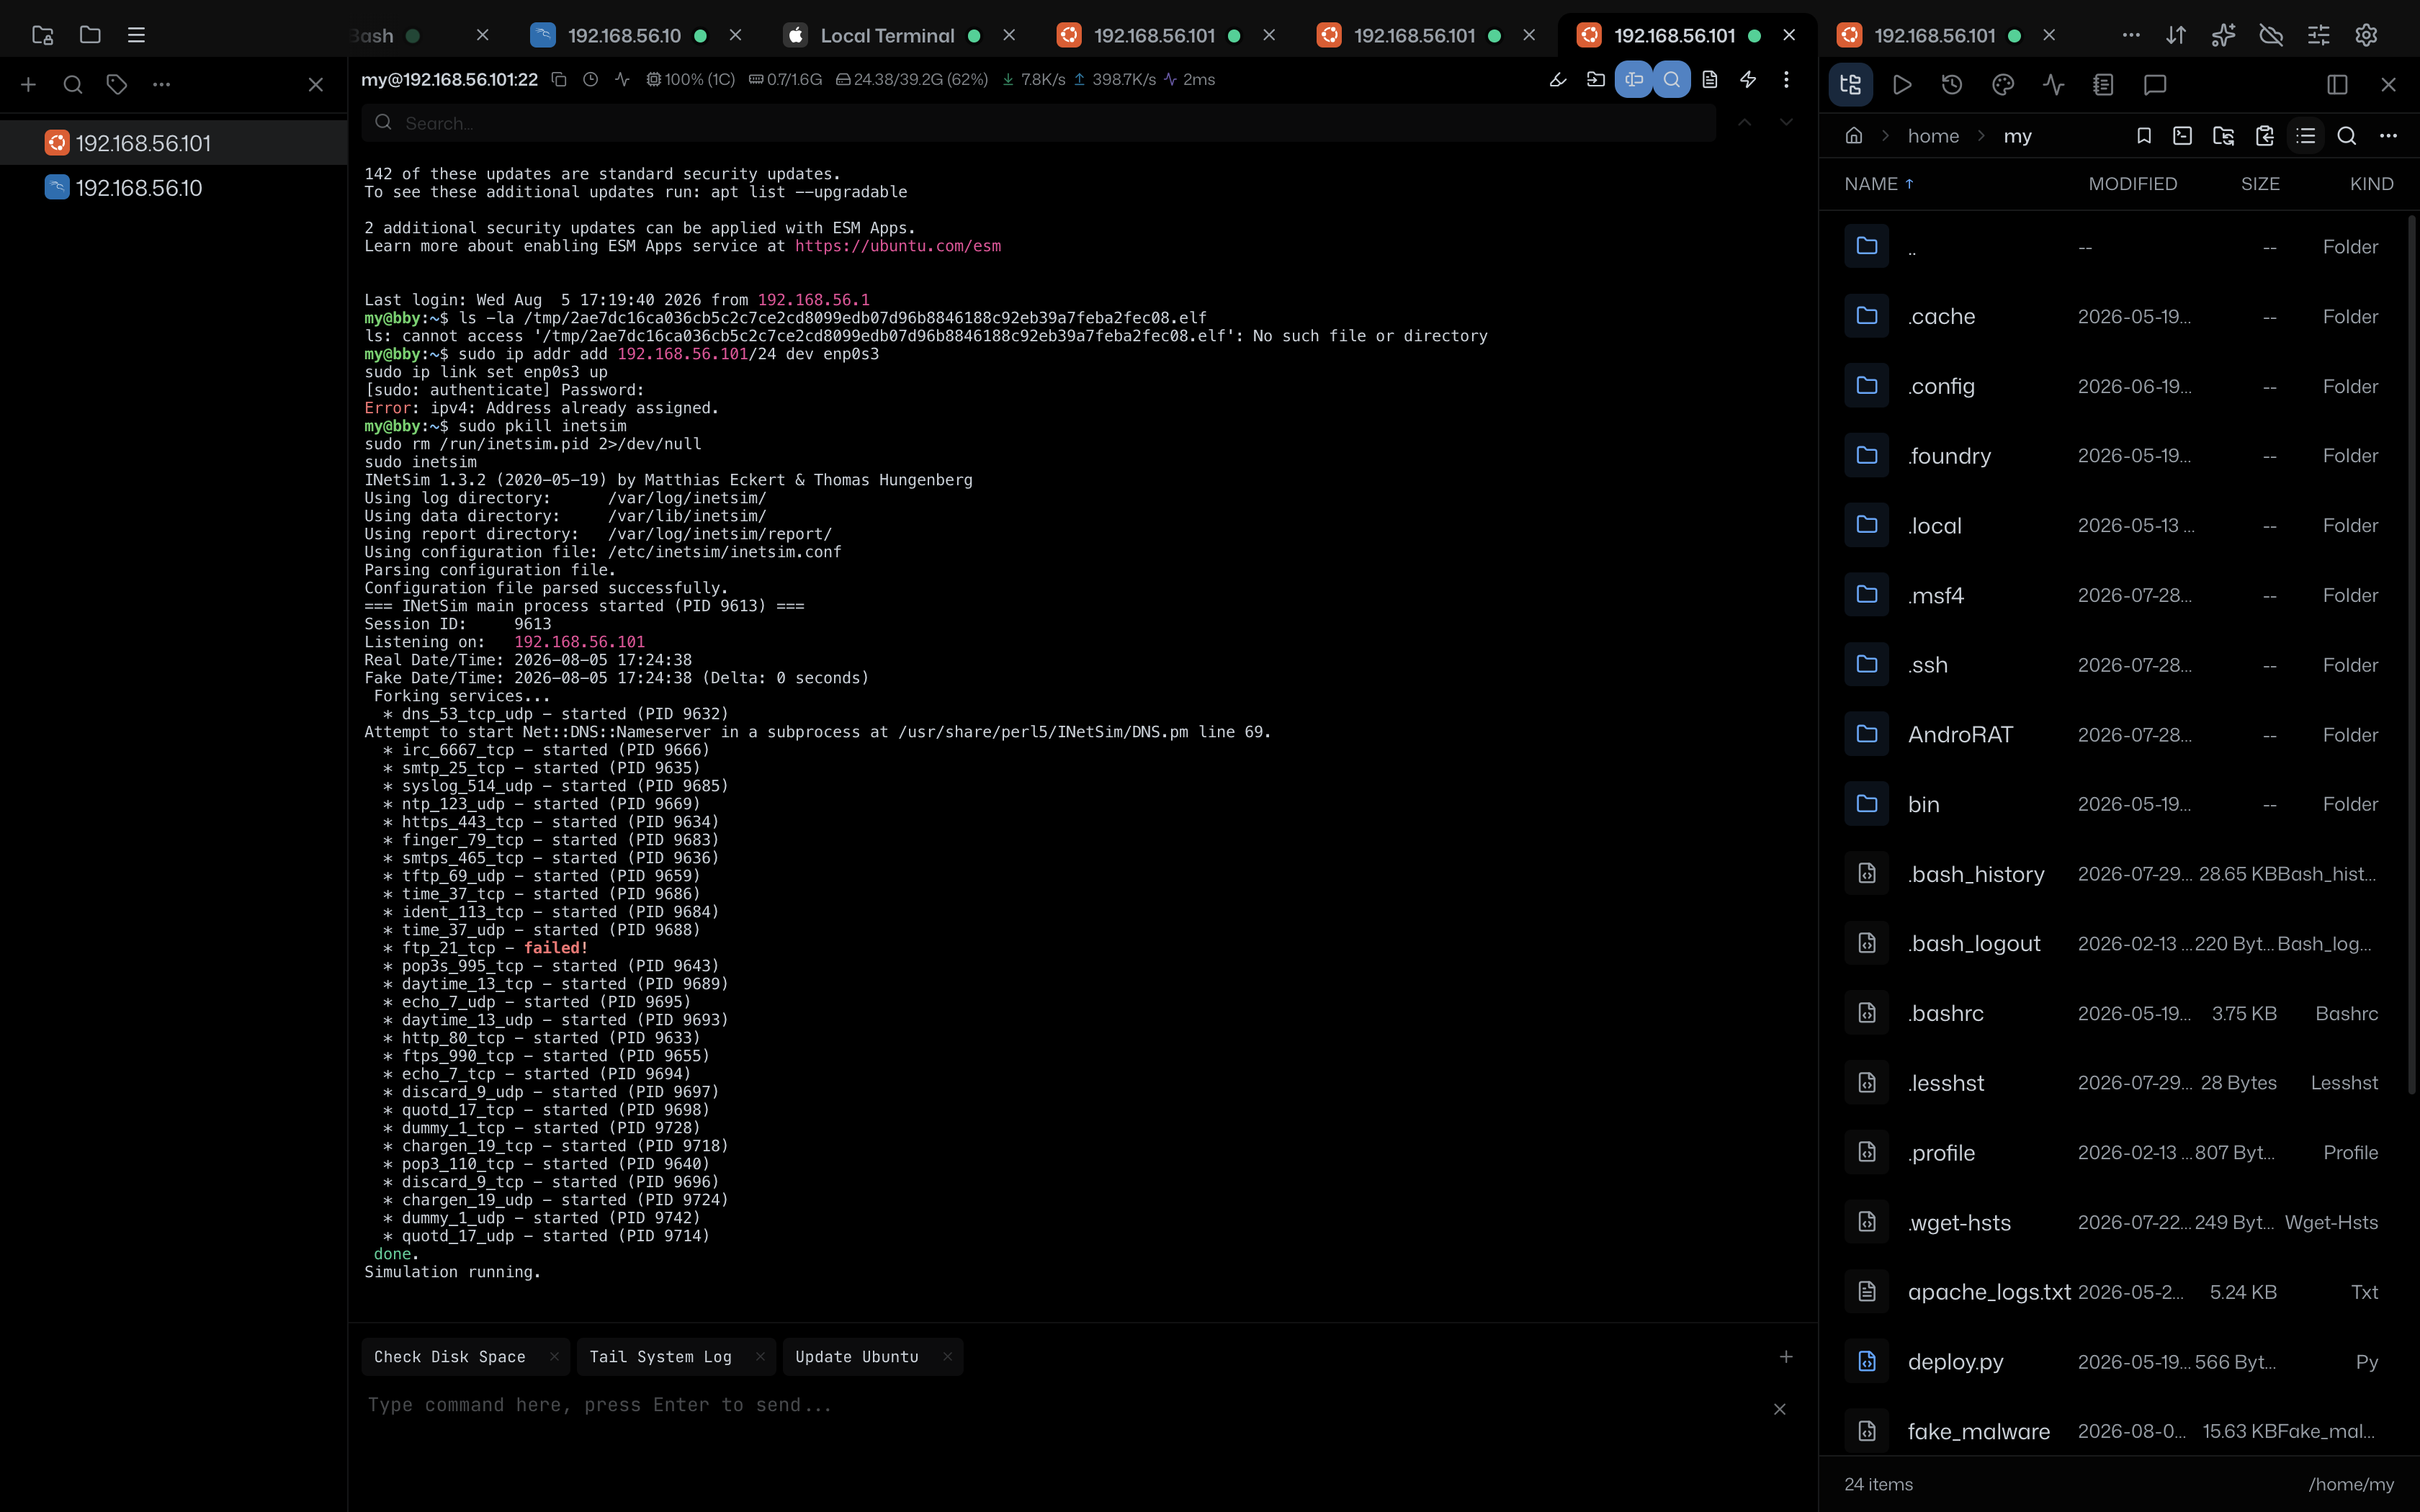Run the Tail System Log snippet

(660, 1357)
